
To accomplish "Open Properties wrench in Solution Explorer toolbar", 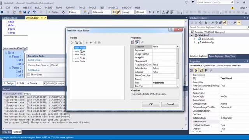I will [x=235, y=23].
